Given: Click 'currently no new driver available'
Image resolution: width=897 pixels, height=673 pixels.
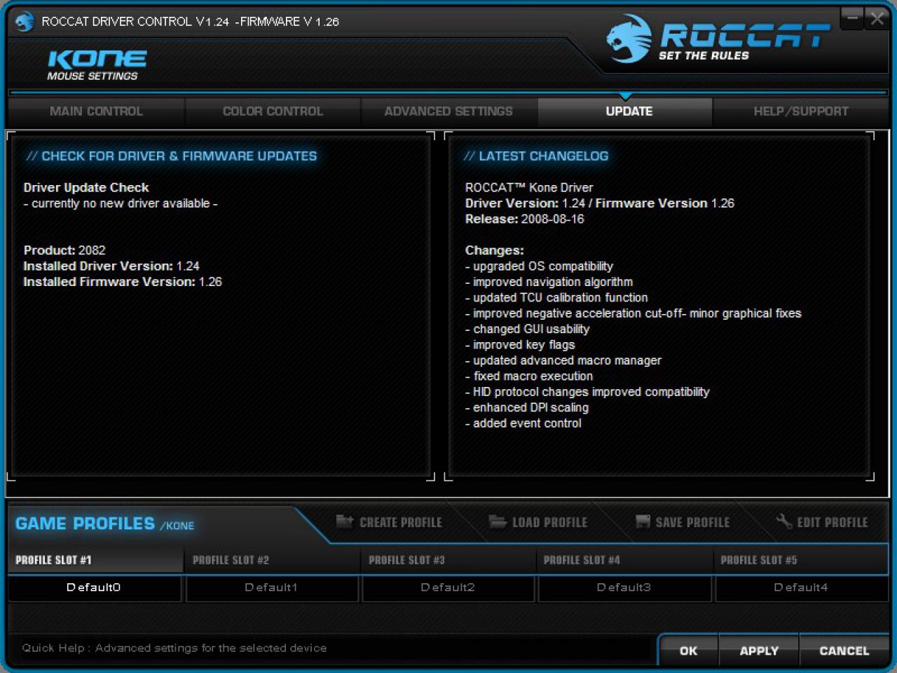Looking at the screenshot, I should [121, 203].
